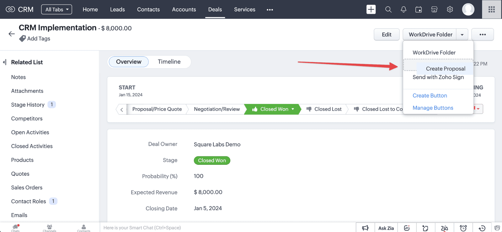Open Competitors in the Related List
The image size is (502, 232).
(27, 119)
